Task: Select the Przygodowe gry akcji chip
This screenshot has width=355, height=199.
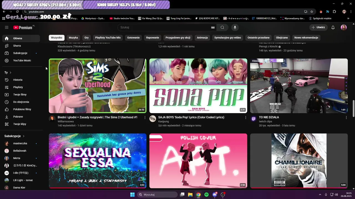Action: coord(178,38)
